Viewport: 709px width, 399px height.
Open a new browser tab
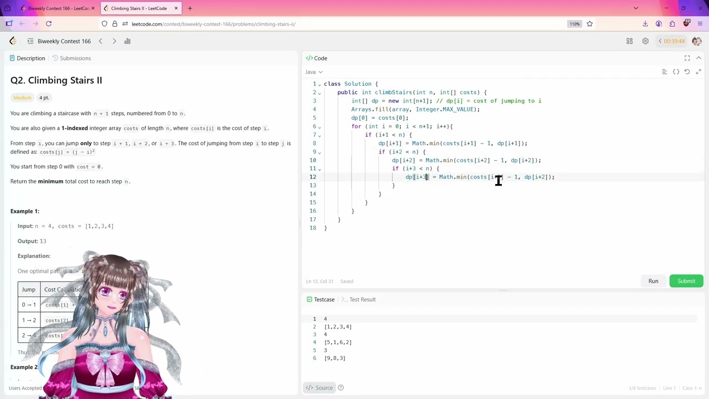pyautogui.click(x=190, y=8)
